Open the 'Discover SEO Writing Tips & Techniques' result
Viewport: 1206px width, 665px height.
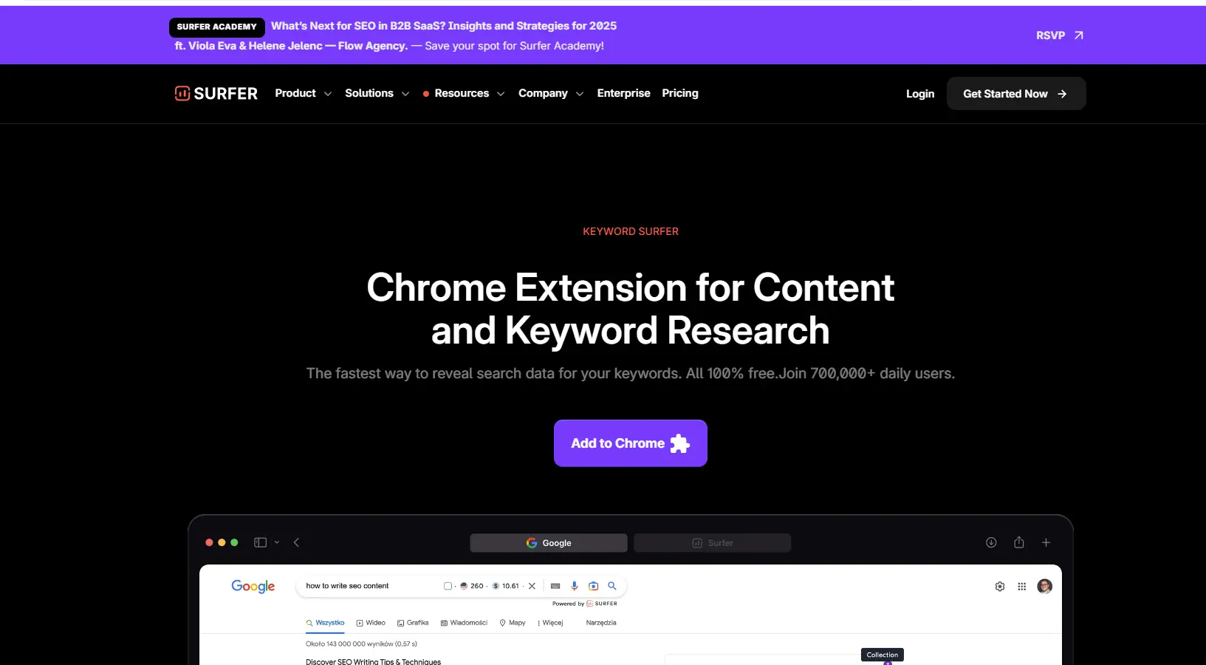click(373, 661)
